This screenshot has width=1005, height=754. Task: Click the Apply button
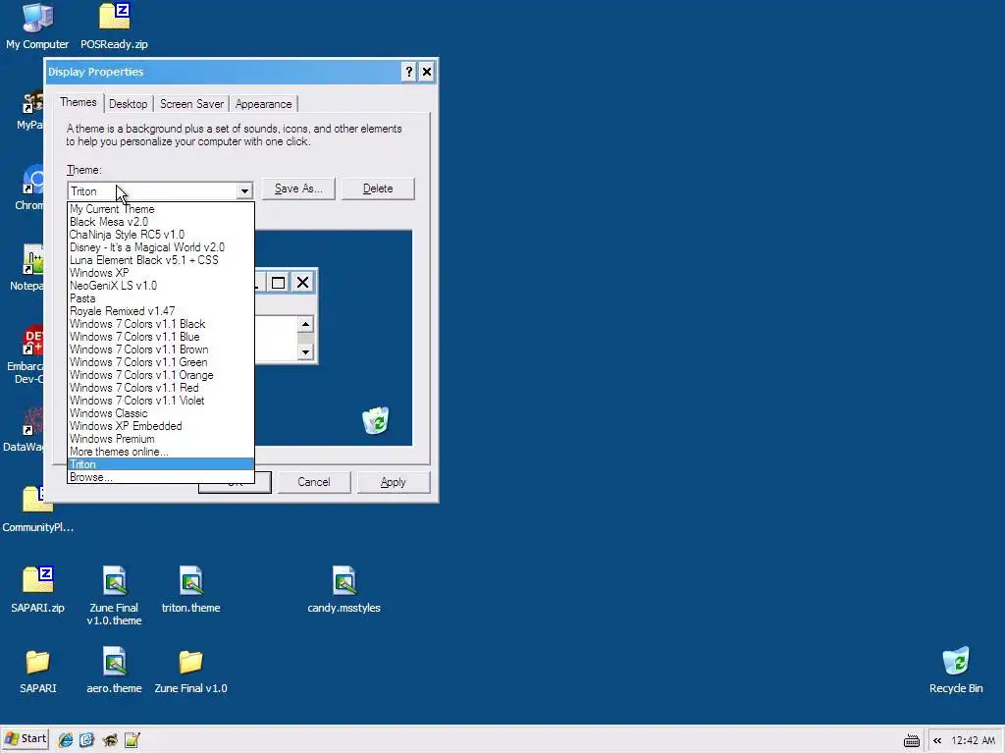(393, 482)
